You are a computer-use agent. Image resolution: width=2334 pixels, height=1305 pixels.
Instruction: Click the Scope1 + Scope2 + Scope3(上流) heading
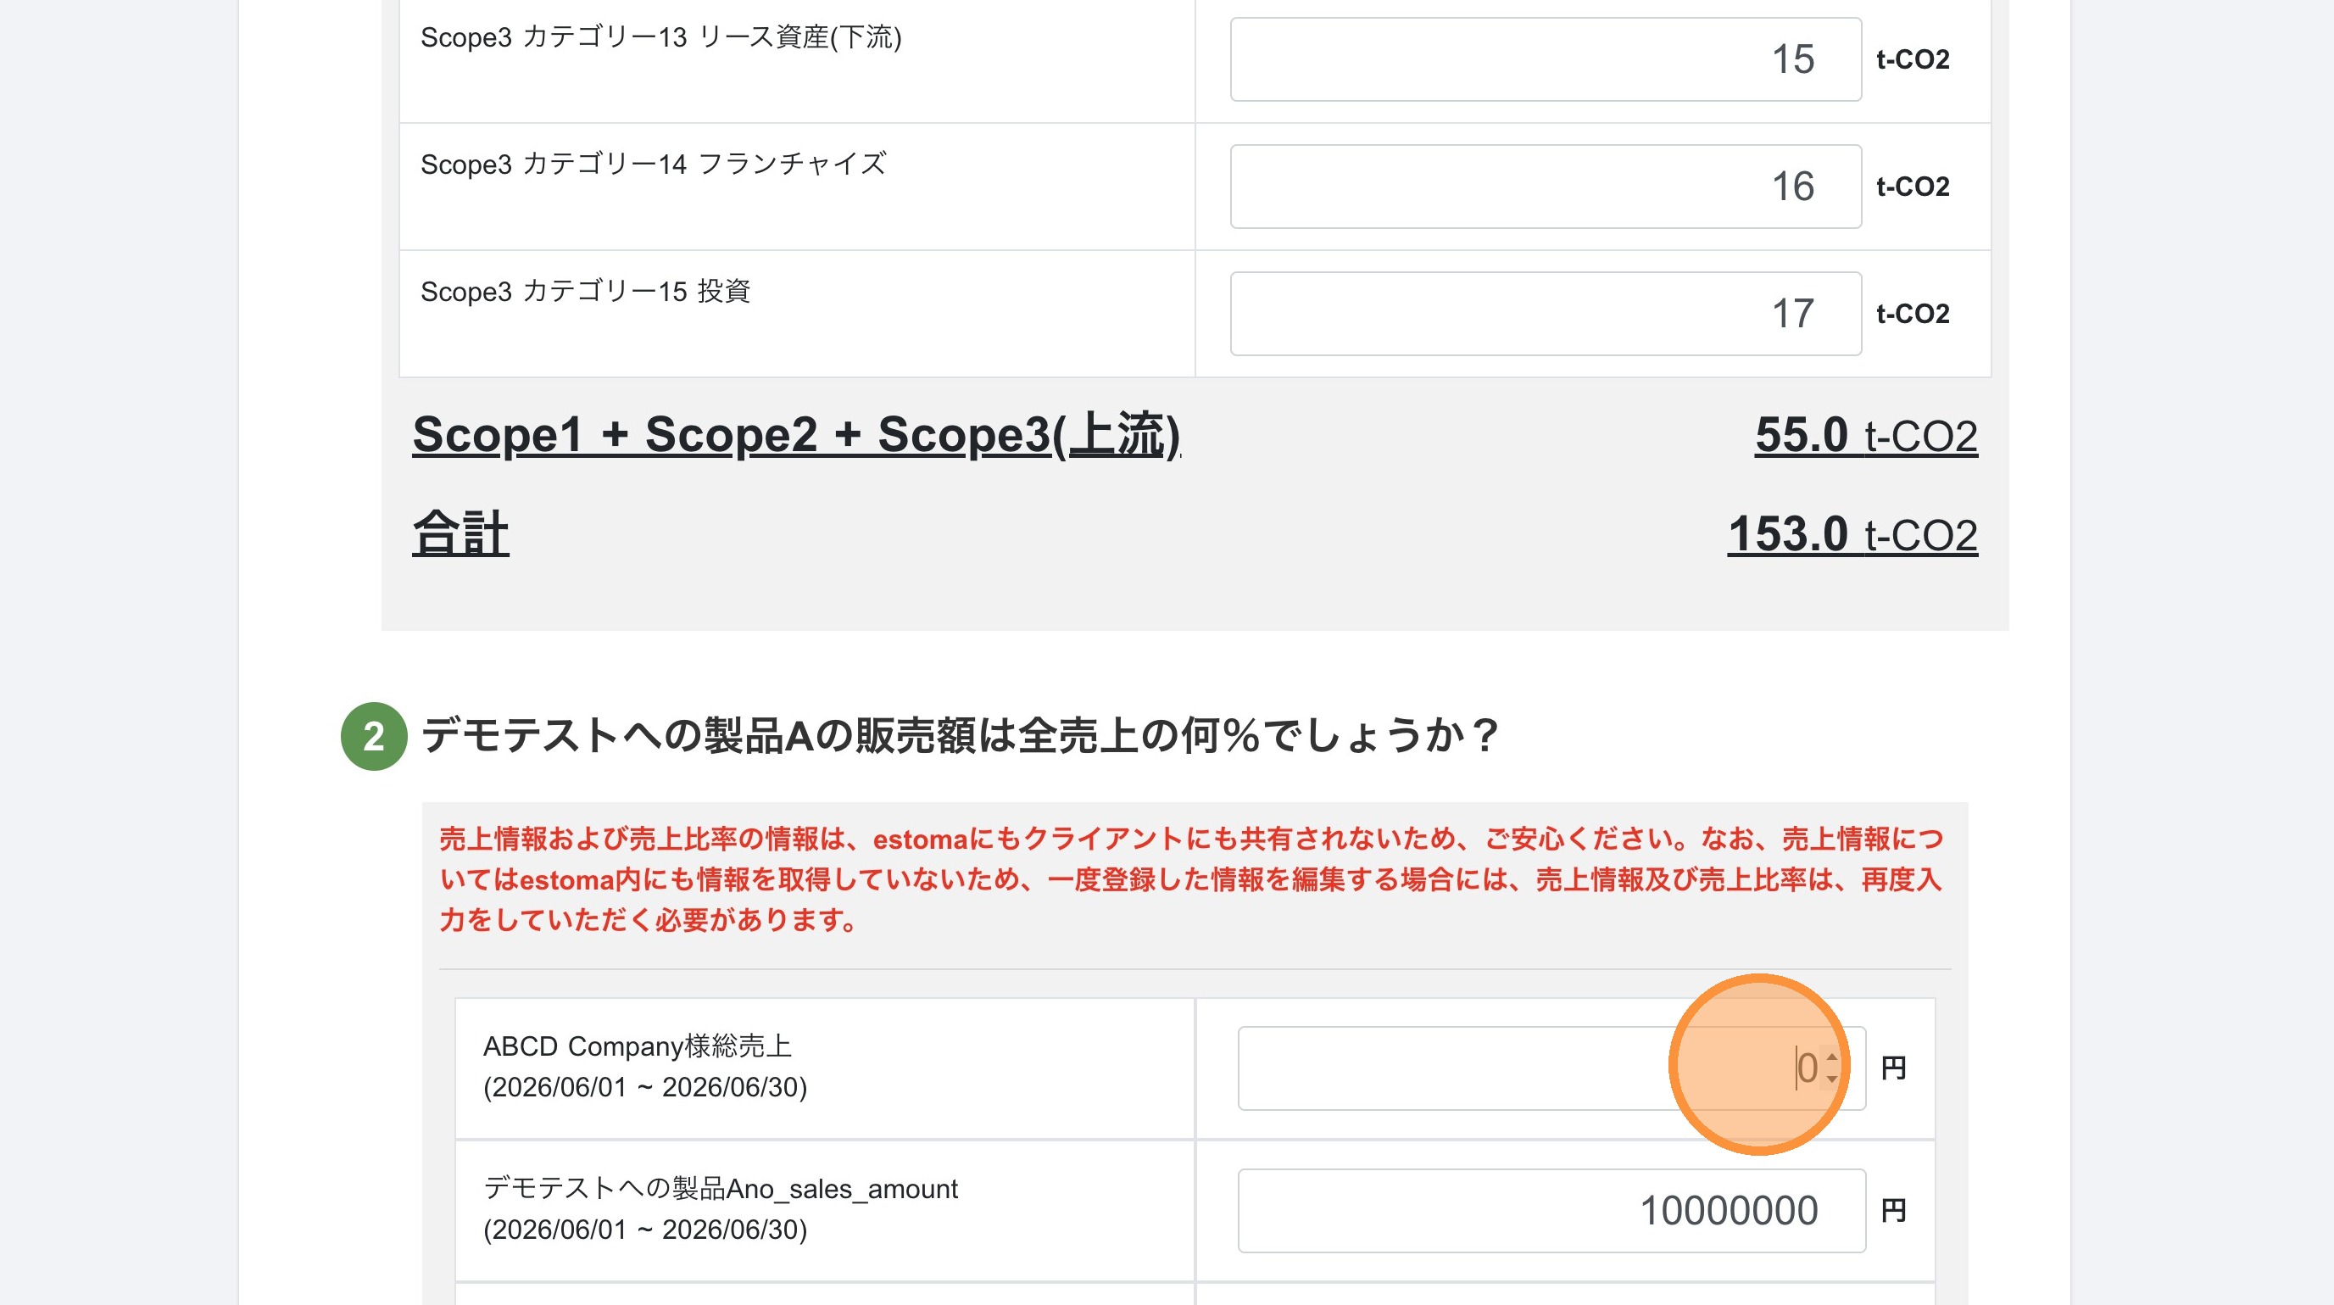(x=796, y=435)
